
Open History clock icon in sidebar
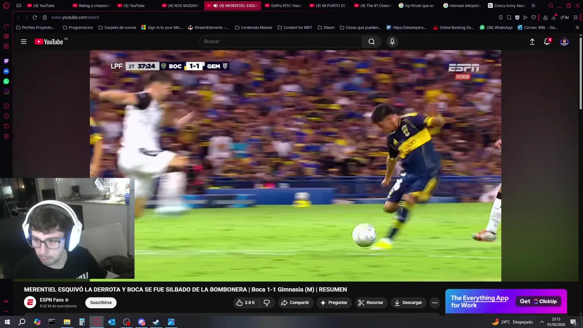tap(6, 116)
